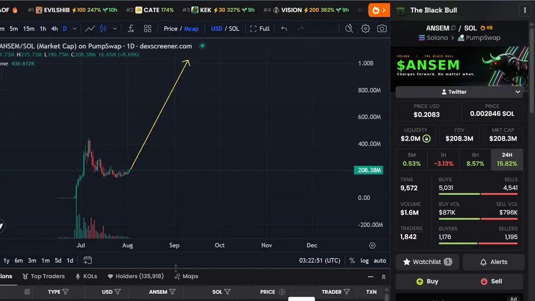Open the Maps tab
The height and width of the screenshot is (301, 535).
click(x=187, y=276)
